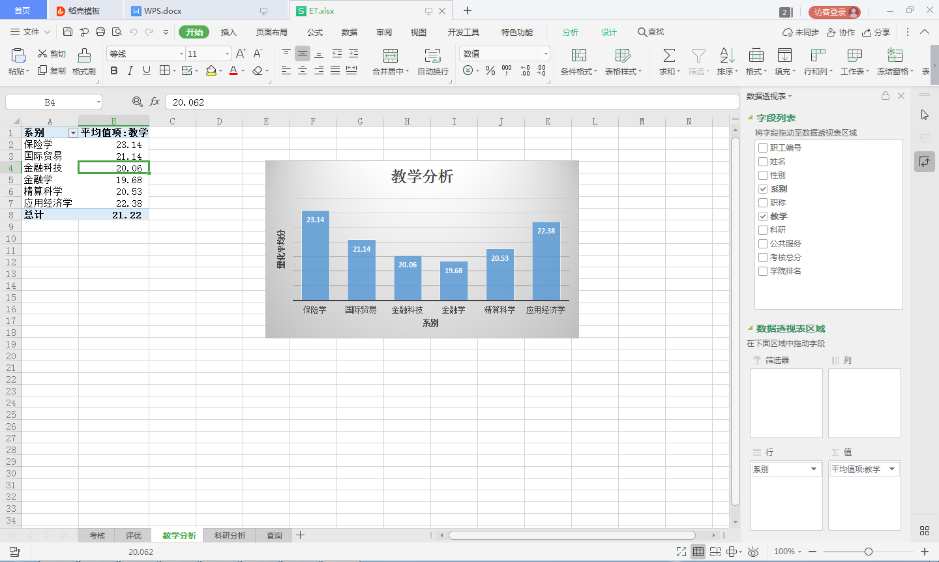Open Rows and Columns icon

(818, 55)
